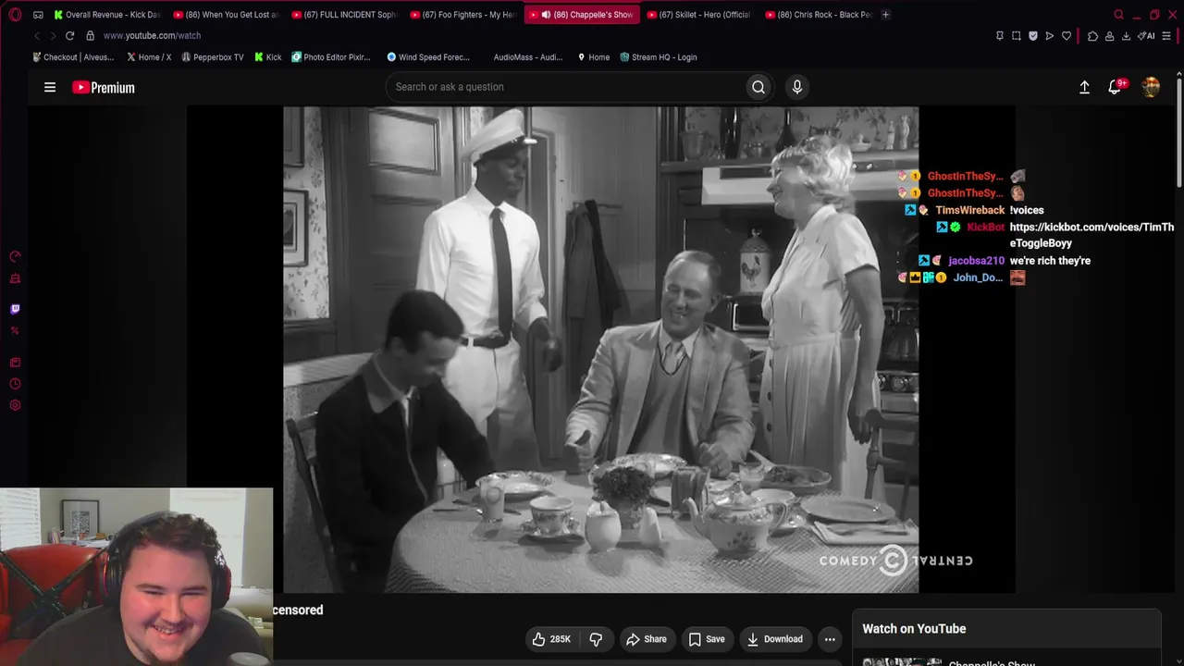Image resolution: width=1184 pixels, height=666 pixels.
Task: Open the YouTube create upload icon
Action: (x=1084, y=87)
